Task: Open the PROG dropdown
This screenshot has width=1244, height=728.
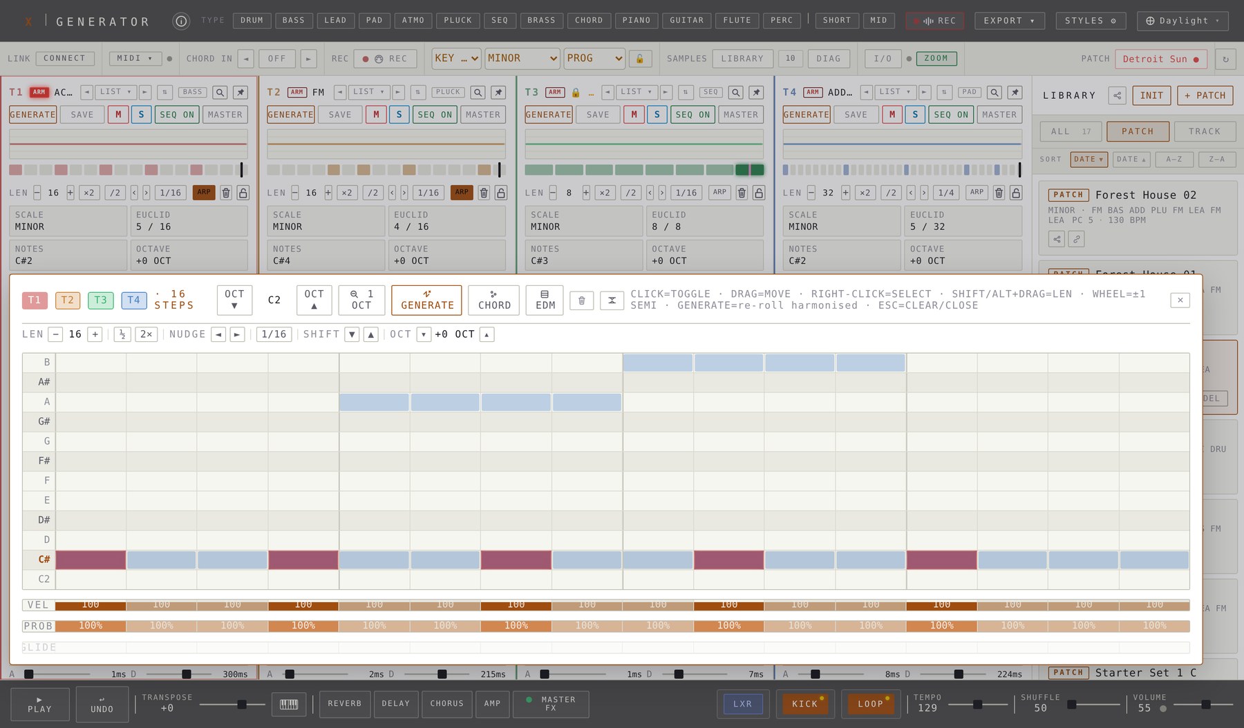Action: point(594,59)
